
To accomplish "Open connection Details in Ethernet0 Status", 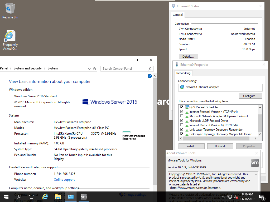I will 189,57.
